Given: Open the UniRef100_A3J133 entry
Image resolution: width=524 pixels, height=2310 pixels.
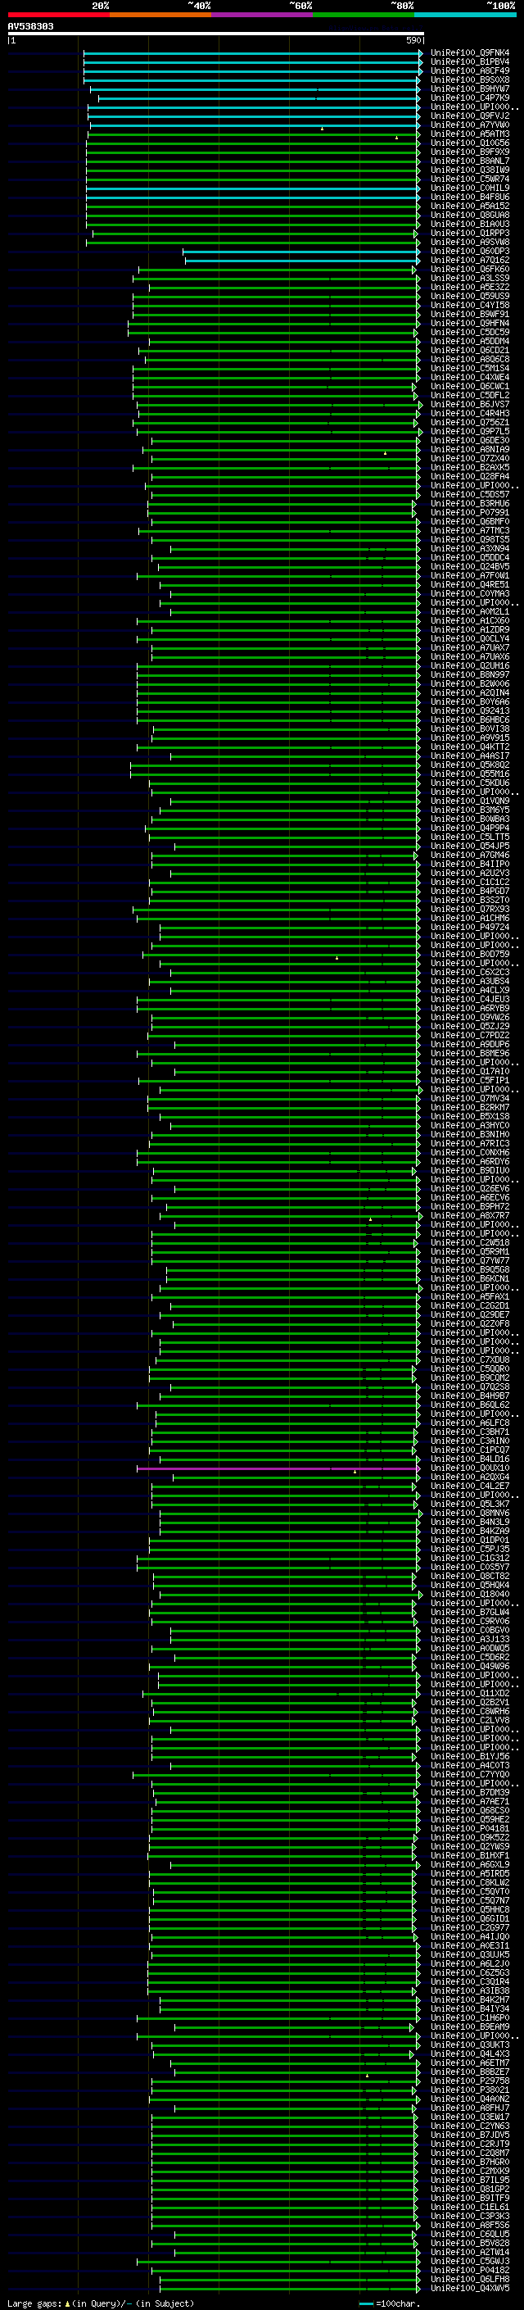Looking at the screenshot, I should pos(470,1639).
